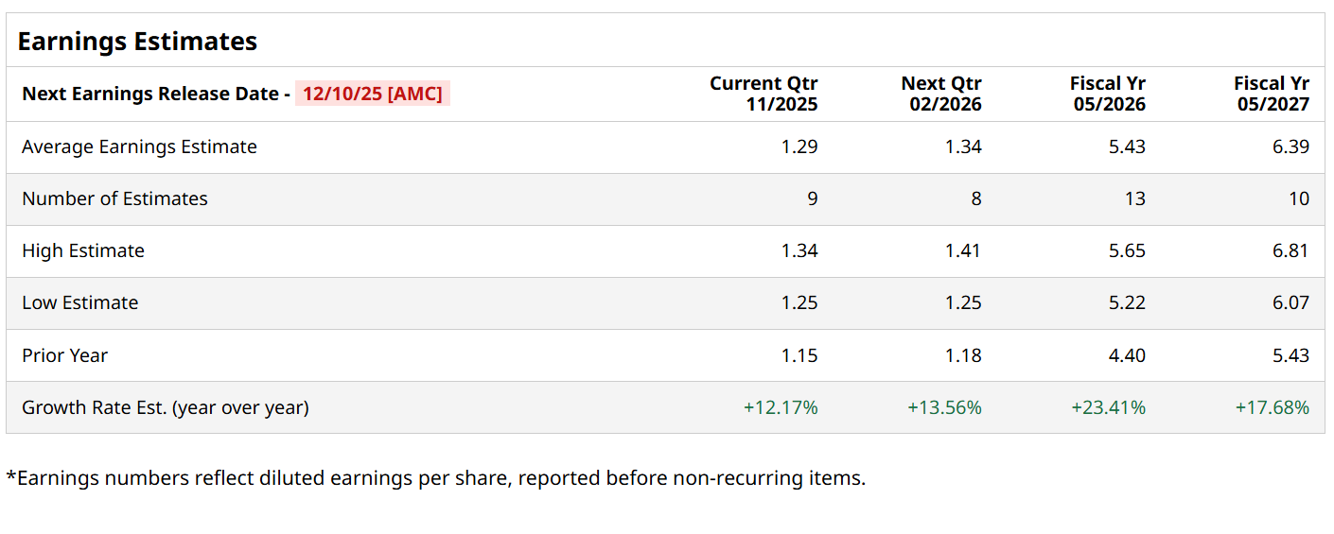
Task: Click the +23.41% growth rate value
Action: point(1108,407)
